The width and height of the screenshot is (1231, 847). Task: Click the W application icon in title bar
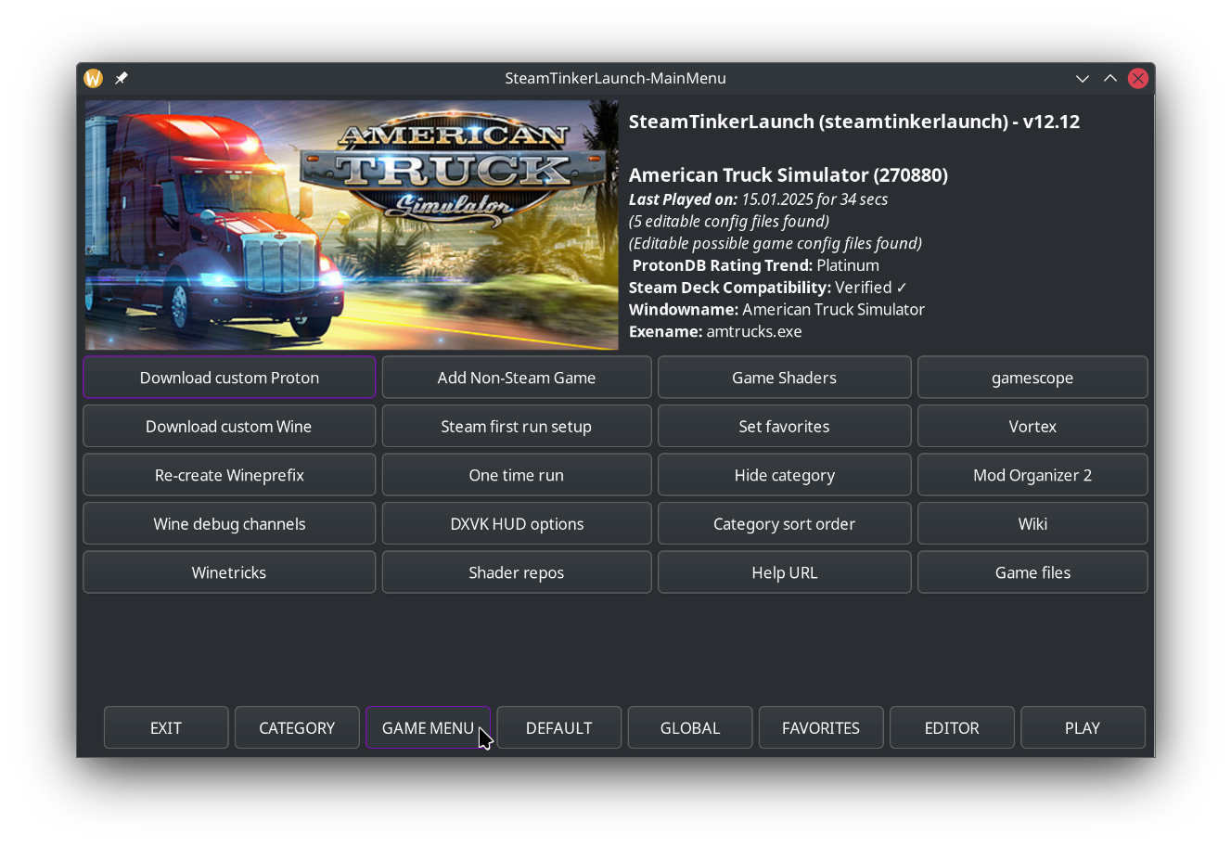(93, 79)
